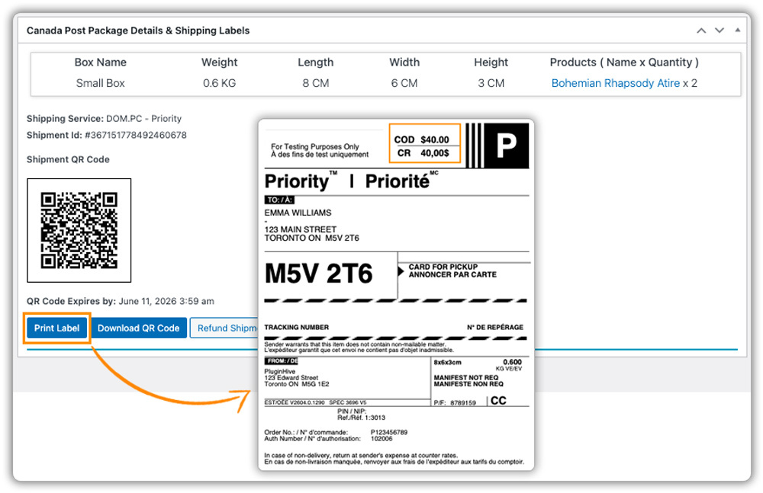Select the Shipment Id '#367151778492460678'

[x=136, y=135]
